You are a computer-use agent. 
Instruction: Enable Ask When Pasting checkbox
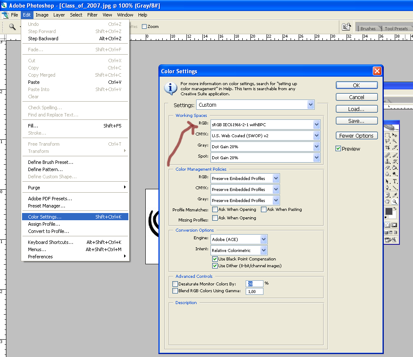(x=263, y=210)
